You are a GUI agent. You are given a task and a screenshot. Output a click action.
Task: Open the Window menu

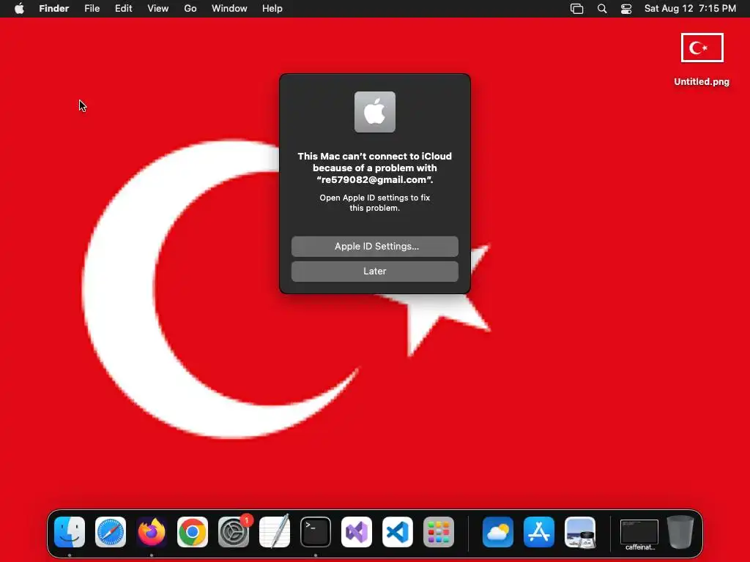coord(229,9)
